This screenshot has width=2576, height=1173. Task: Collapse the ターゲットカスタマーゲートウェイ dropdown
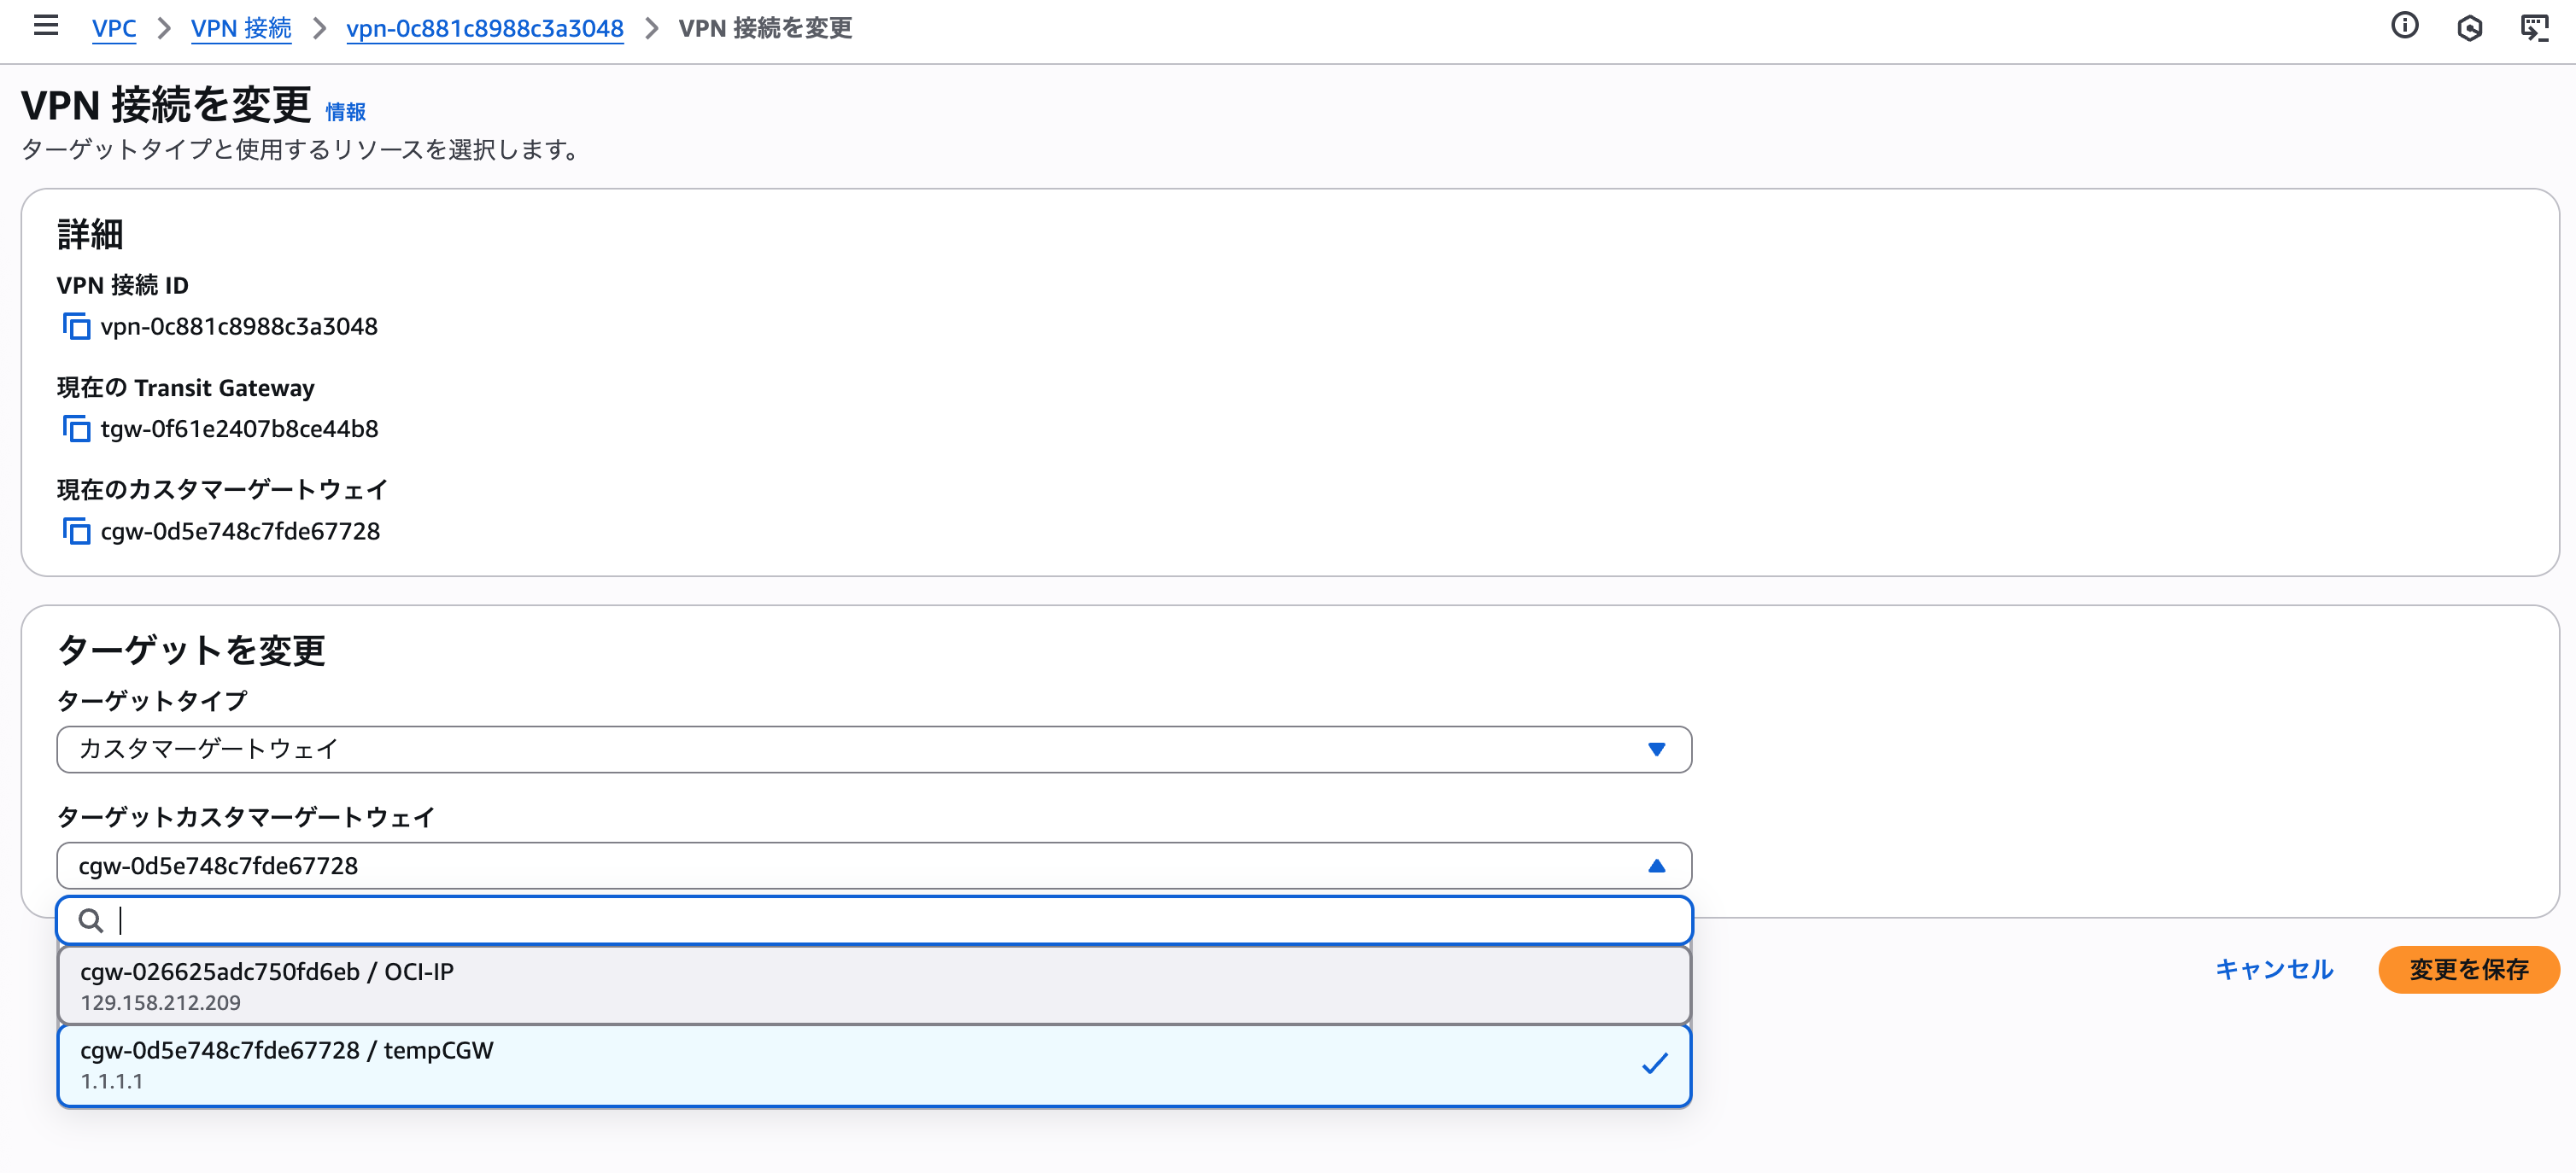pos(874,866)
